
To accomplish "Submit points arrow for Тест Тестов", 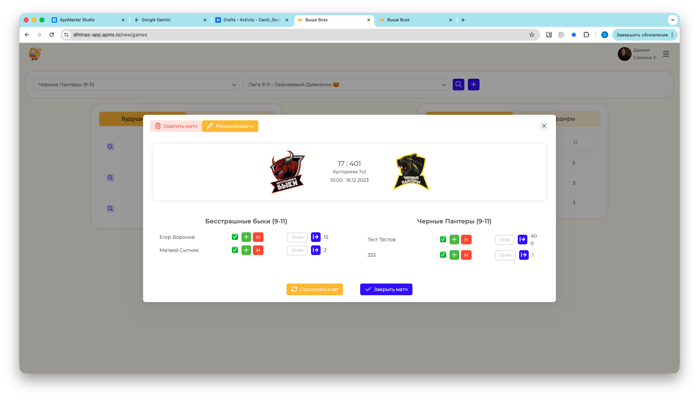I will [x=522, y=240].
